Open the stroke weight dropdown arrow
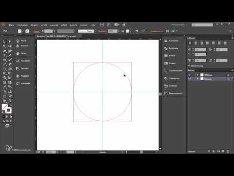 click(x=54, y=31)
